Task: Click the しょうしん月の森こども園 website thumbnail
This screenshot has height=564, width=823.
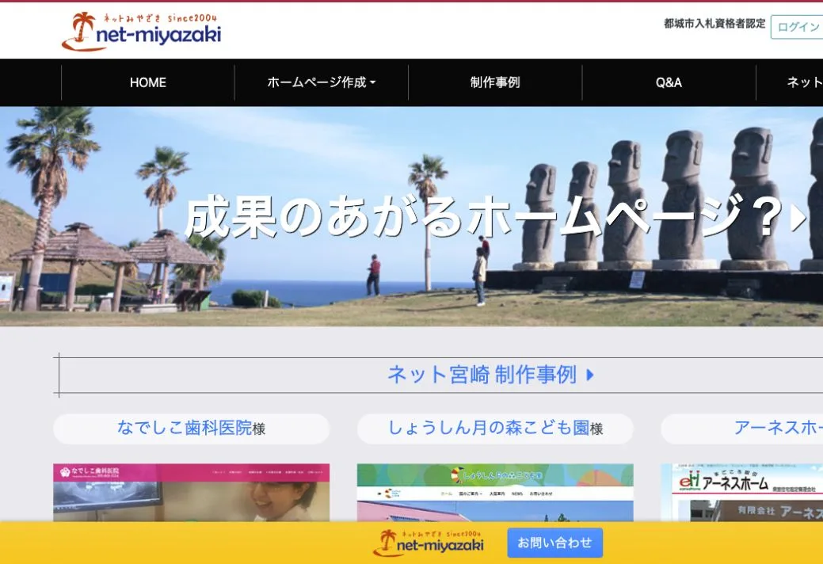Action: [495, 492]
